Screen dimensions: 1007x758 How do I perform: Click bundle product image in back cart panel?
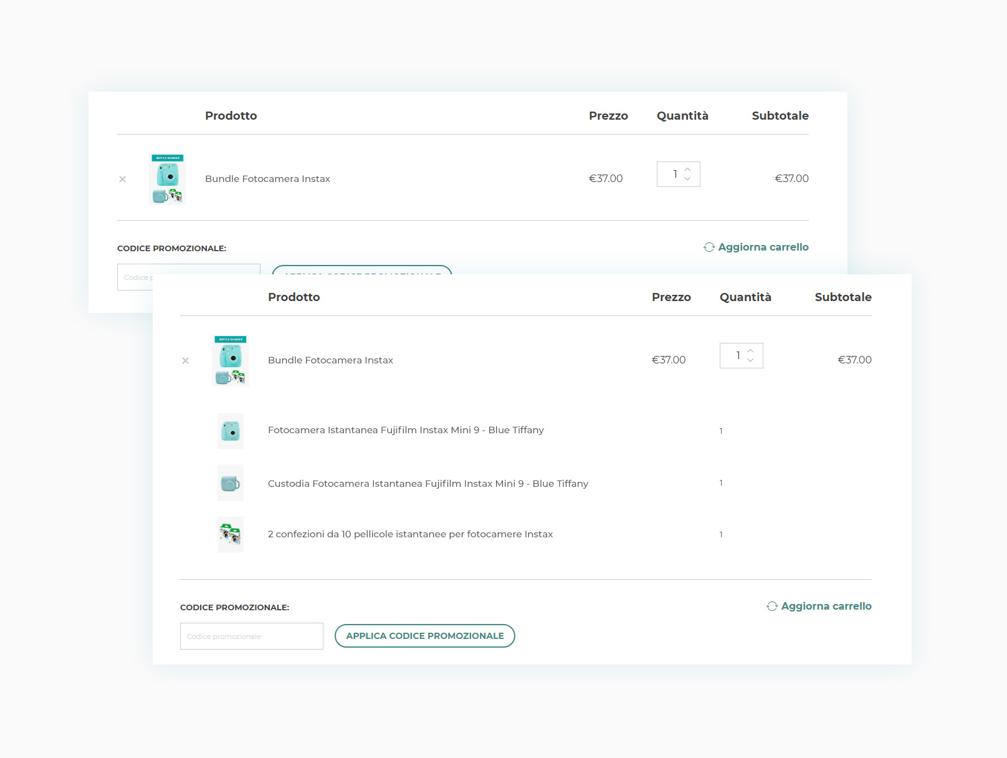click(x=168, y=179)
